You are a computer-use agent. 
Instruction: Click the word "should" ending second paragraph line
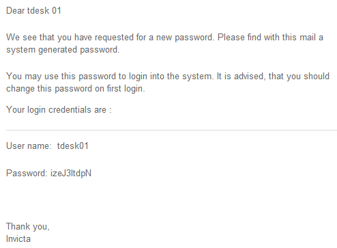point(317,77)
